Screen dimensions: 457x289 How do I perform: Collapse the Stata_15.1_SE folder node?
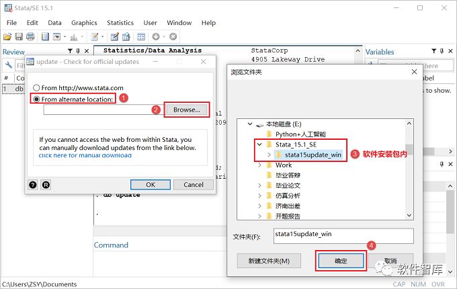tap(259, 144)
